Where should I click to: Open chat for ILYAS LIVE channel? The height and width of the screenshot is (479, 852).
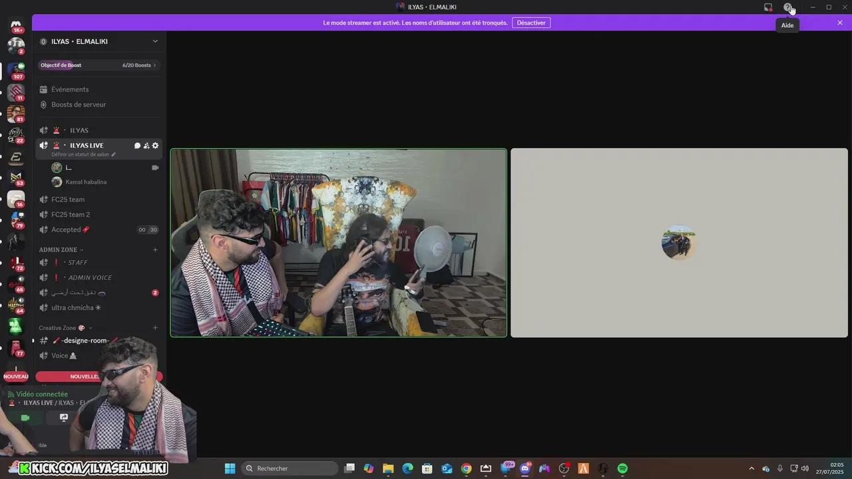click(137, 146)
